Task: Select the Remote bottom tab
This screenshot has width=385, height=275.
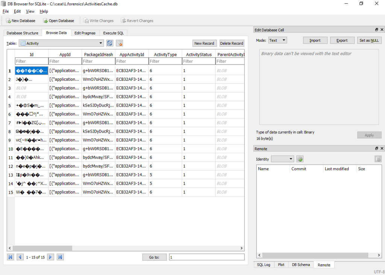Action: (x=324, y=265)
